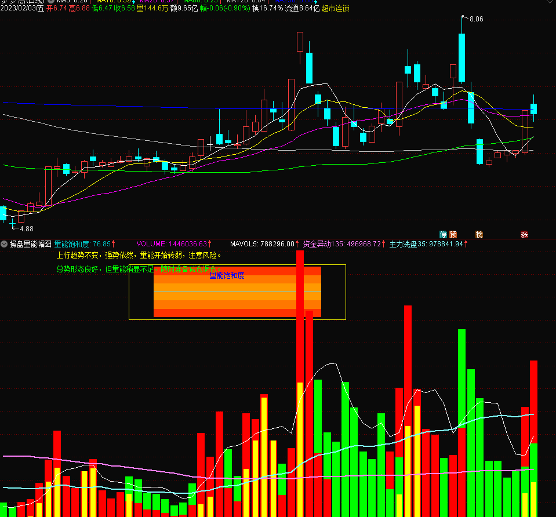Viewport: 556px width, 517px height.
Task: Click the closing price 收6.58
Action: click(x=124, y=8)
